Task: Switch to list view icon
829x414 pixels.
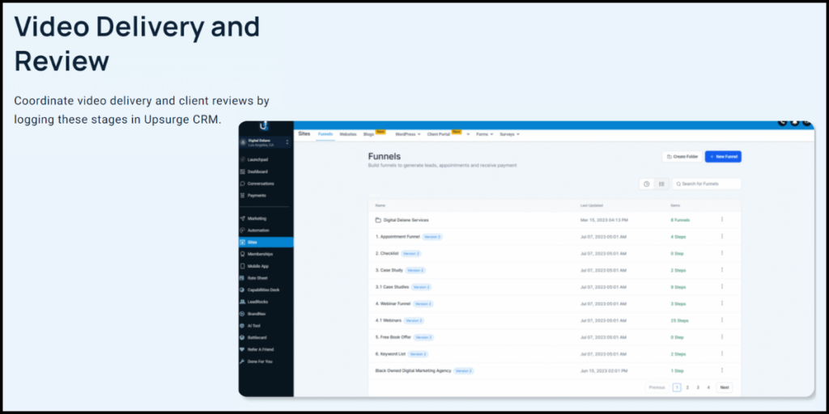Action: pyautogui.click(x=661, y=184)
